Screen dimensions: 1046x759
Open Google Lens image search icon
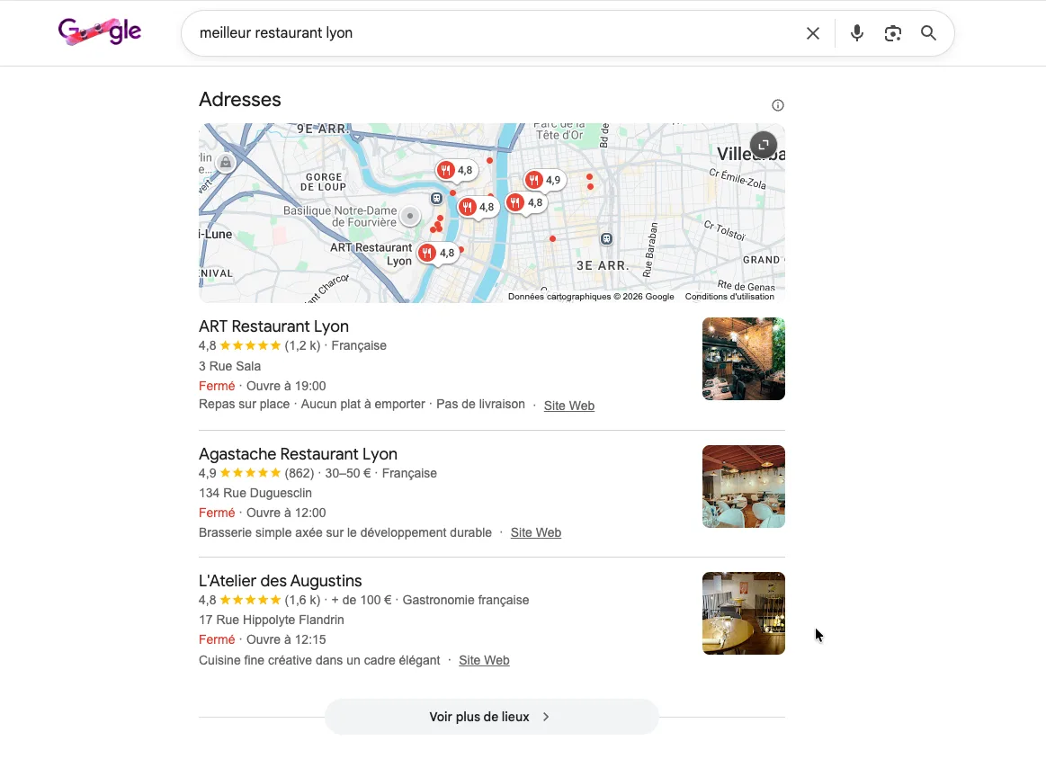click(x=892, y=33)
